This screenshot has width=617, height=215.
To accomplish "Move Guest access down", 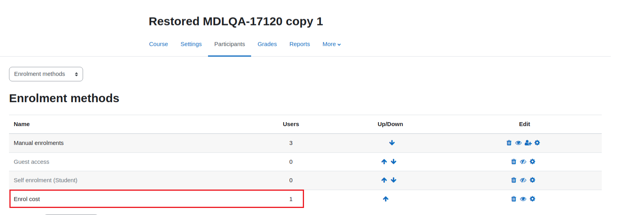I will click(x=394, y=162).
